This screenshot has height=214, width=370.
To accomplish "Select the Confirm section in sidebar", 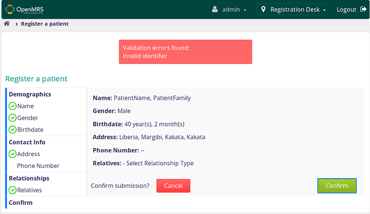I will point(21,202).
